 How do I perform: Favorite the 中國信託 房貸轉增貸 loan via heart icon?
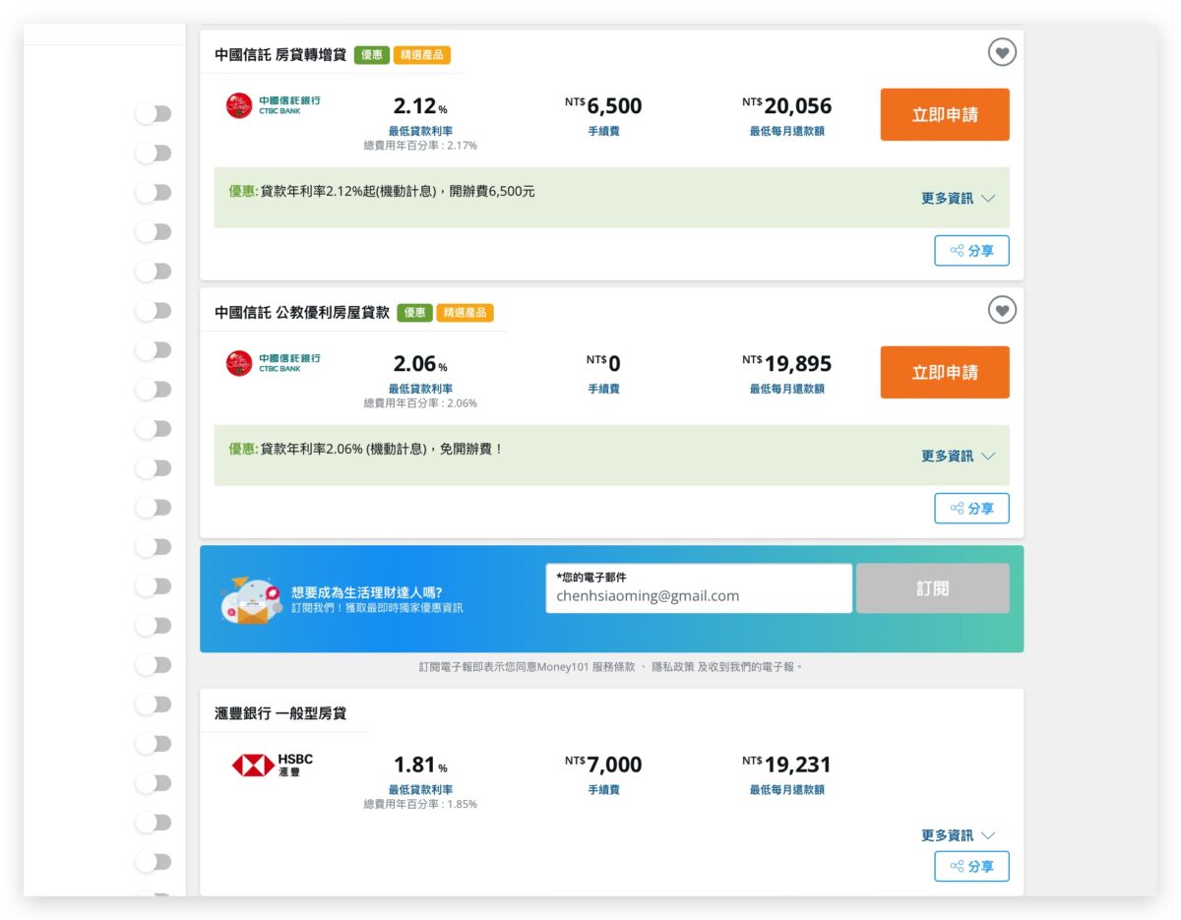coord(1002,52)
